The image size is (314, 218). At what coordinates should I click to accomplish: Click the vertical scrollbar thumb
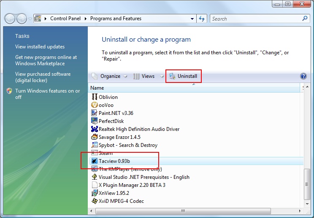click(307, 184)
